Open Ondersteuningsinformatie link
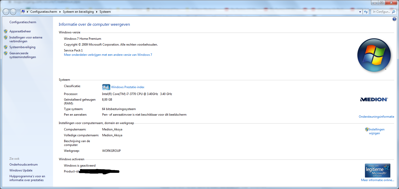 tap(376, 117)
